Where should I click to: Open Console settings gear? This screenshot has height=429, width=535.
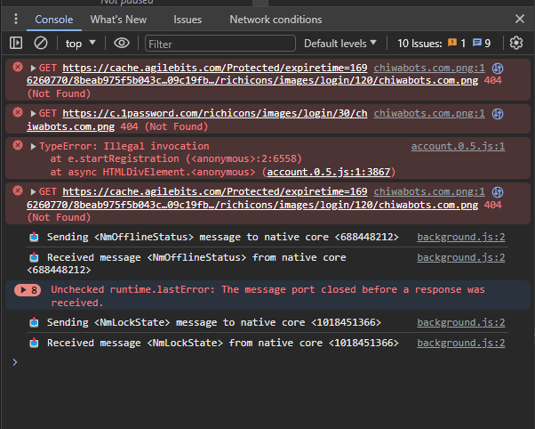516,43
